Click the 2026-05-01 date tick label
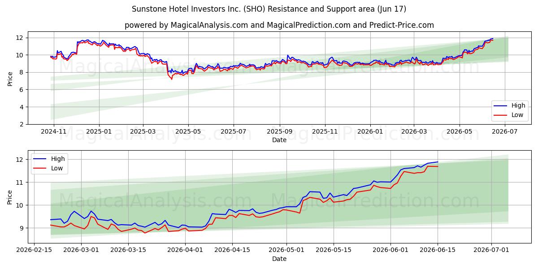 (286, 251)
